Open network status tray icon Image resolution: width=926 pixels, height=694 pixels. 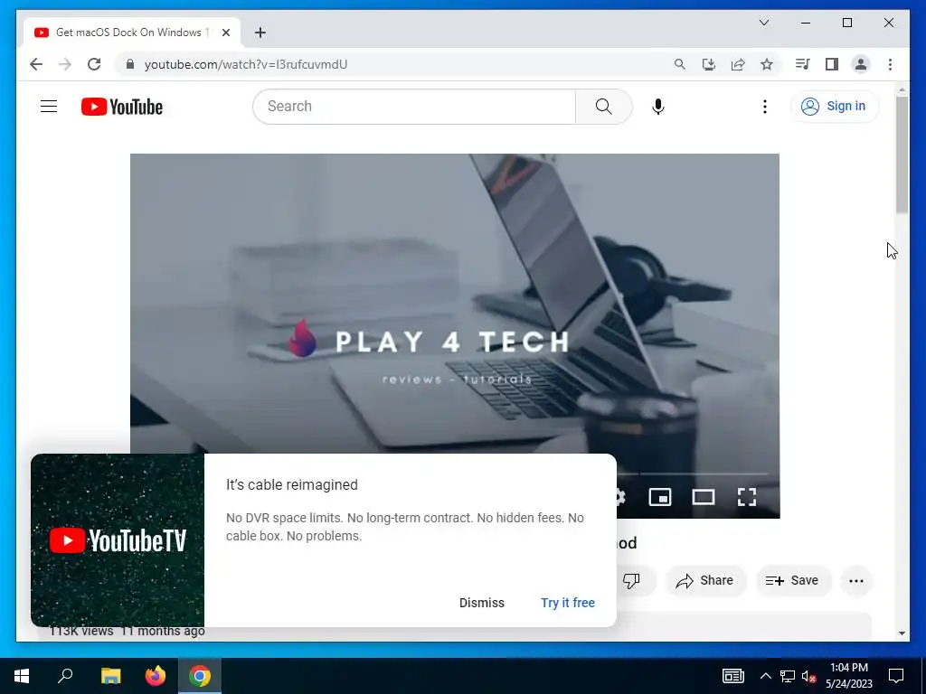788,676
